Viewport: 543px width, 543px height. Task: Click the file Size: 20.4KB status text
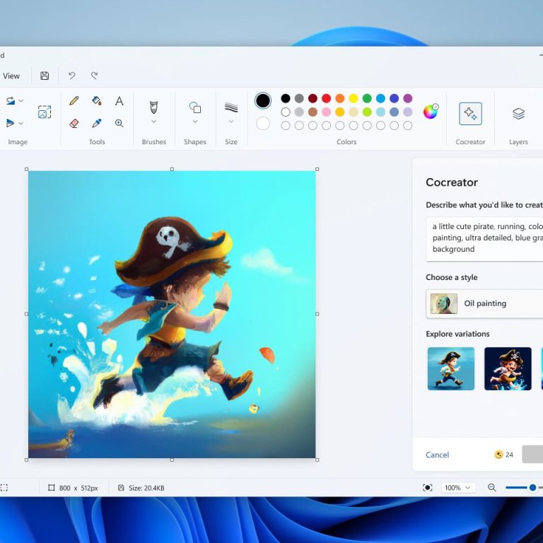tap(146, 488)
